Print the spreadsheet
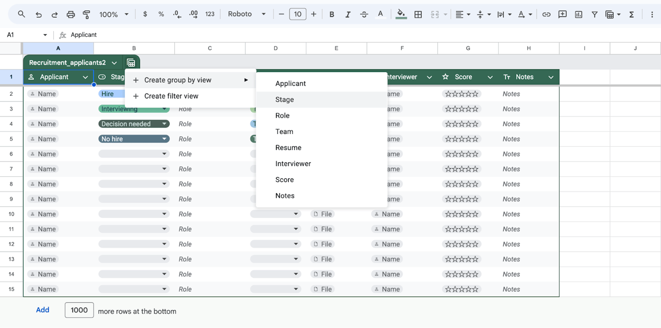Image resolution: width=661 pixels, height=328 pixels. click(x=71, y=14)
